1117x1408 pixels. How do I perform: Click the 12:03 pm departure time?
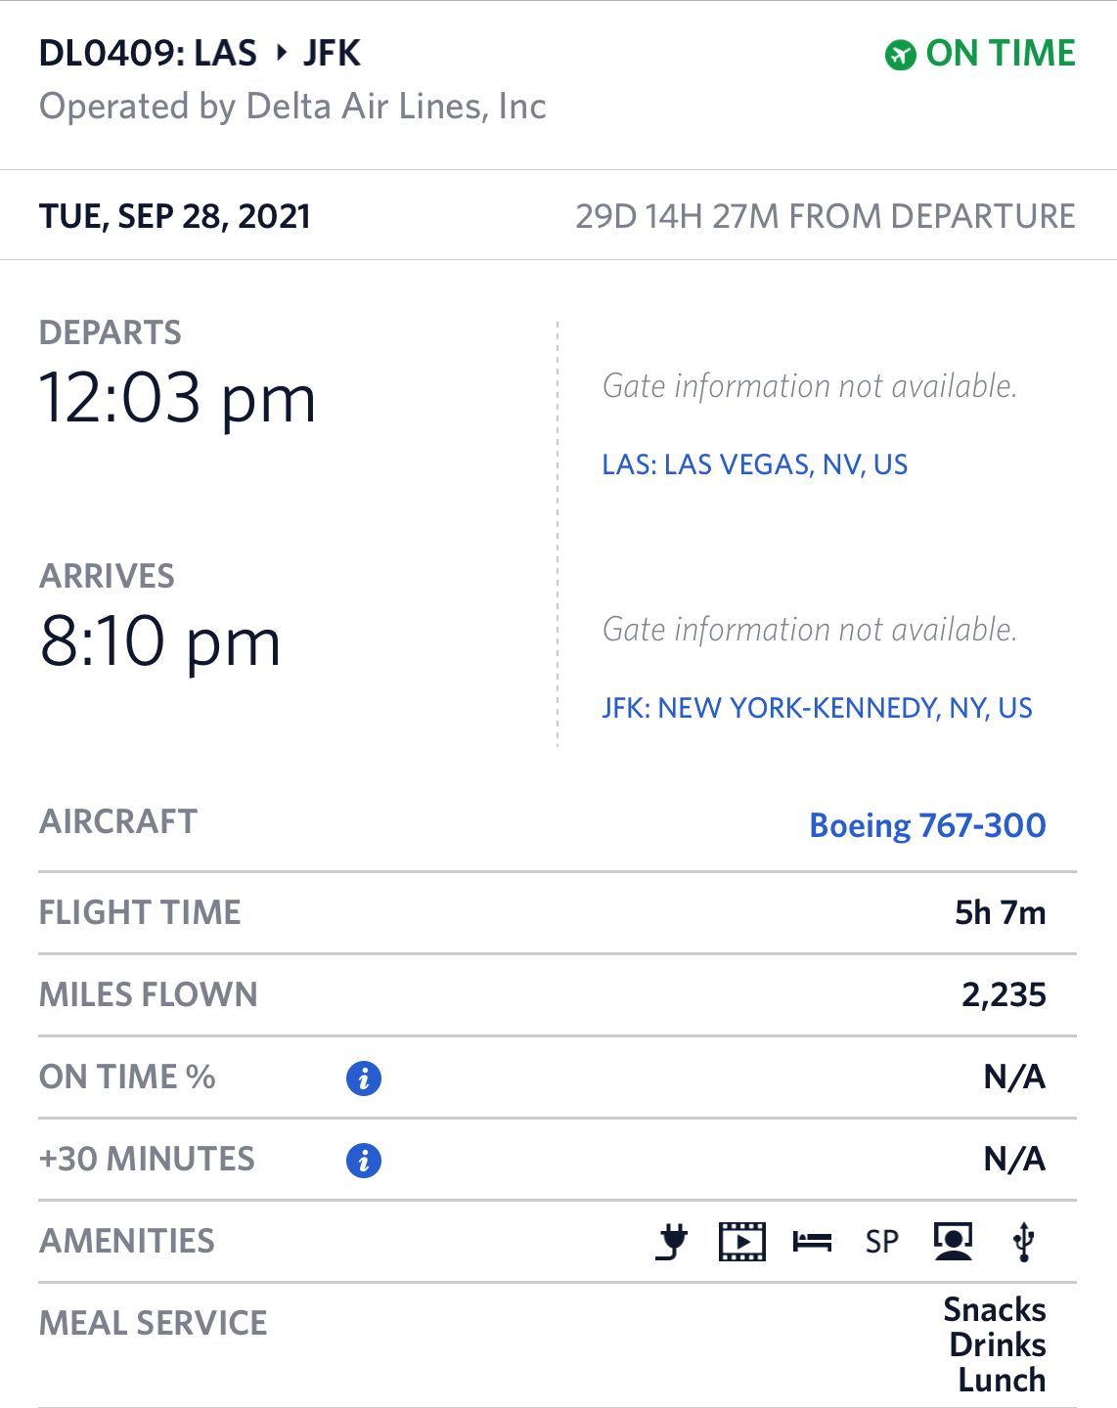[178, 399]
